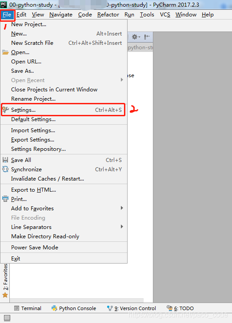Open the Python Console tab
This screenshot has width=232, height=323.
[74, 308]
